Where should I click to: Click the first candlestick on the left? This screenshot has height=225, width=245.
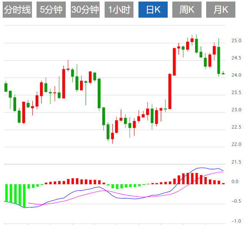click(6, 88)
